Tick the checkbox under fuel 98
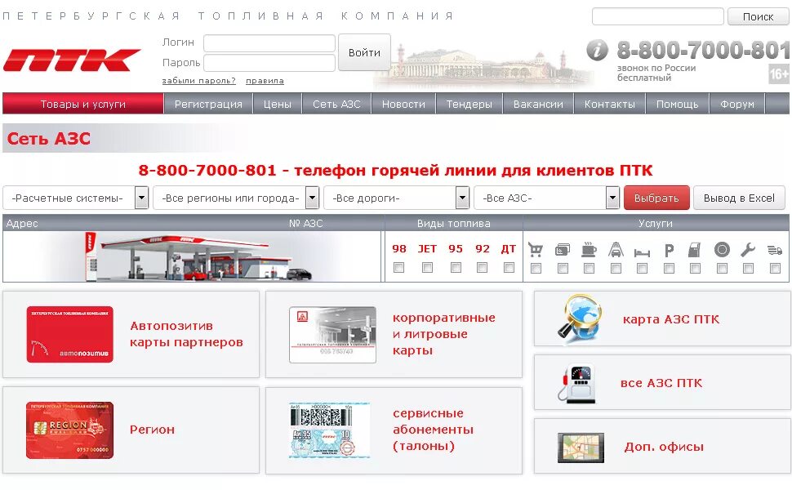Viewport: 792px width, 490px height. (399, 267)
